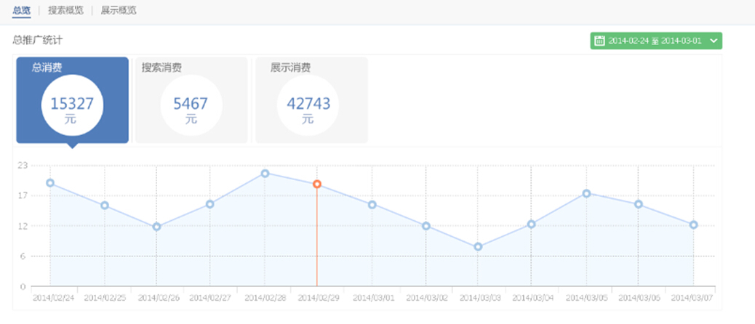Select the 展示消费 42743 元 card
The image size is (755, 324).
pos(308,100)
